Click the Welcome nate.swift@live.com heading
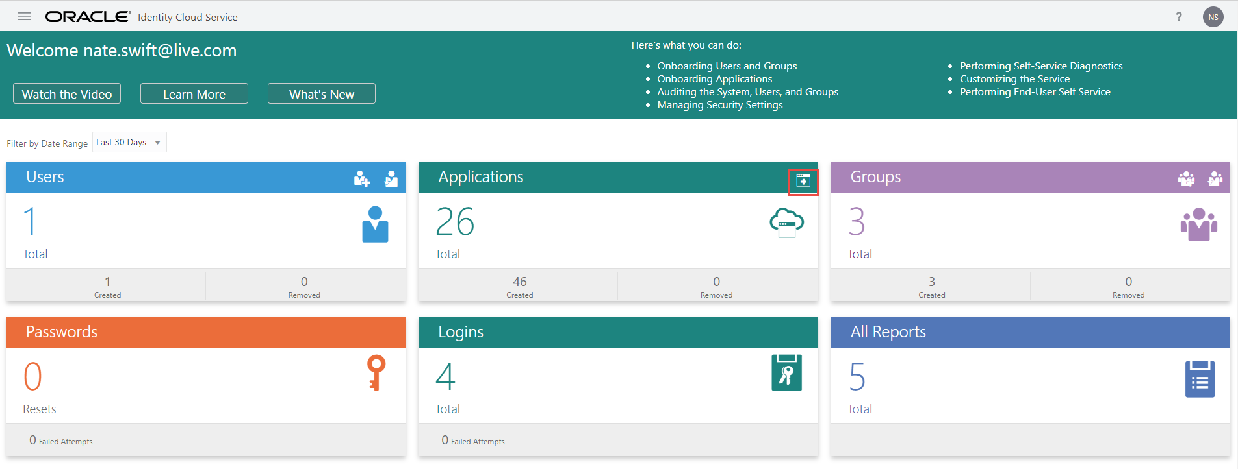The image size is (1238, 469). coord(122,51)
